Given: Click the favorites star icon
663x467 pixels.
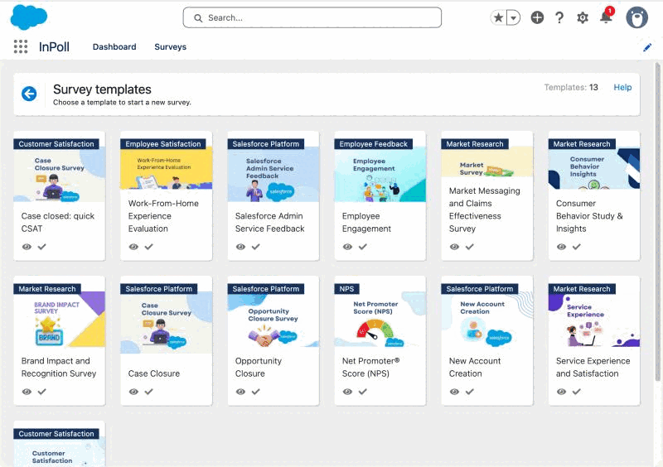Looking at the screenshot, I should pyautogui.click(x=499, y=17).
